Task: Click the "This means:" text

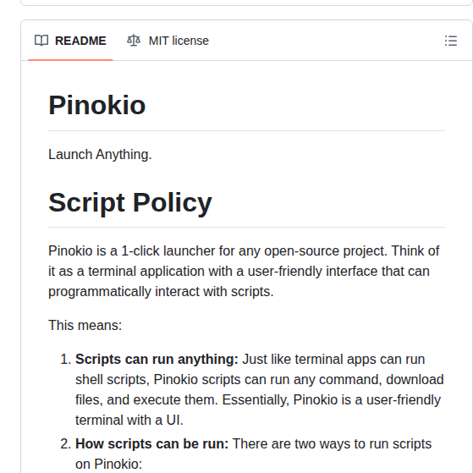Action: [85, 326]
